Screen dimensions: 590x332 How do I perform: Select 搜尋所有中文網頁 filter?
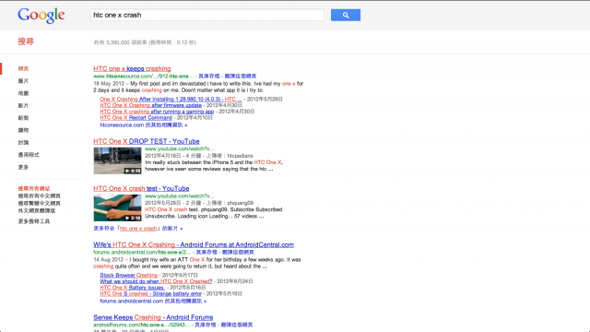point(39,196)
